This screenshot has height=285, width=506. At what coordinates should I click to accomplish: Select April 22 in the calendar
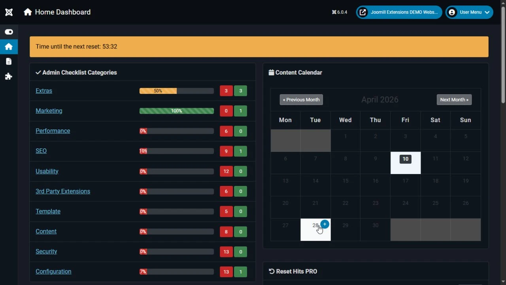[346, 207]
